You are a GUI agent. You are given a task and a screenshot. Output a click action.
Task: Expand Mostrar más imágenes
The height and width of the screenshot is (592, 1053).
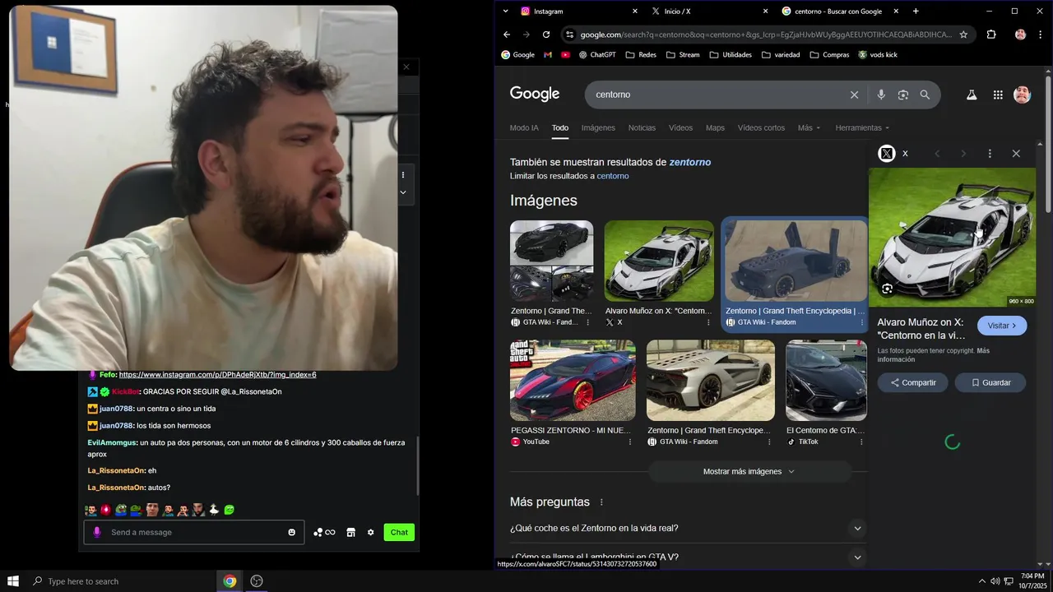(749, 471)
